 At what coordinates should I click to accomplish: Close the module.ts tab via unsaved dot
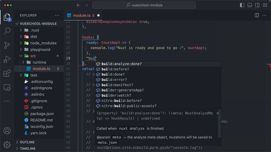coord(98,15)
